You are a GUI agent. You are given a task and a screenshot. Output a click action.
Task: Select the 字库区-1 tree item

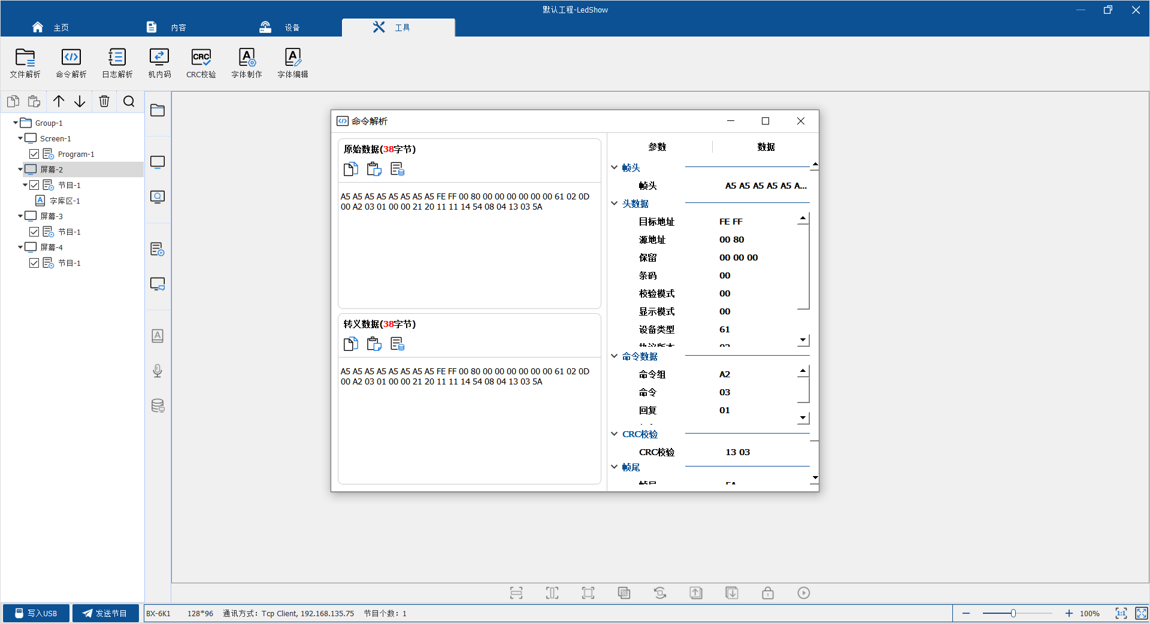(65, 201)
